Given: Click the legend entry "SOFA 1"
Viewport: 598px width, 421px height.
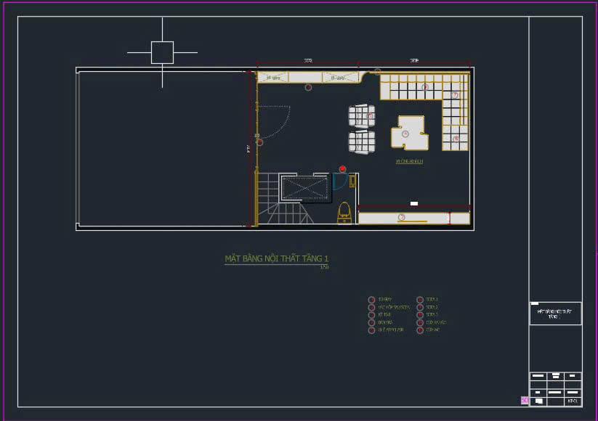Looking at the screenshot, I should click(432, 300).
